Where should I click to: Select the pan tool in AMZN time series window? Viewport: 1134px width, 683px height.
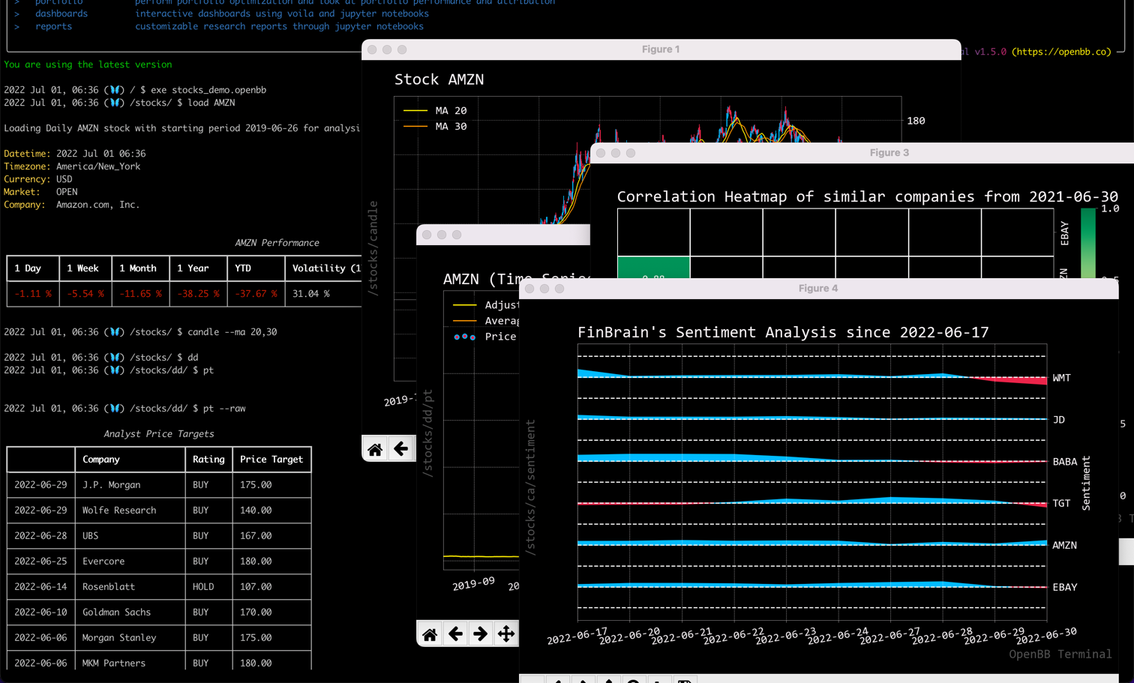pyautogui.click(x=506, y=634)
